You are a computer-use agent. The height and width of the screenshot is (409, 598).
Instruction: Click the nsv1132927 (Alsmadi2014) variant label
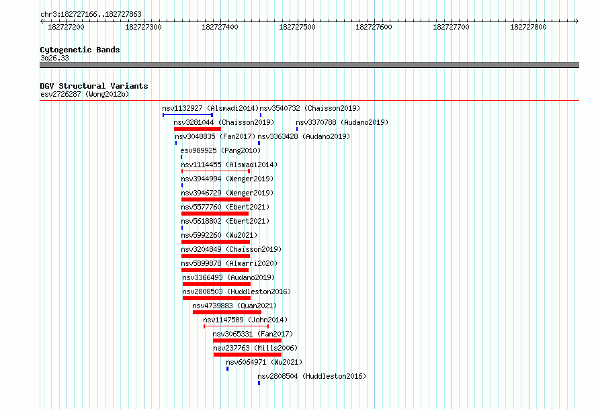point(210,108)
